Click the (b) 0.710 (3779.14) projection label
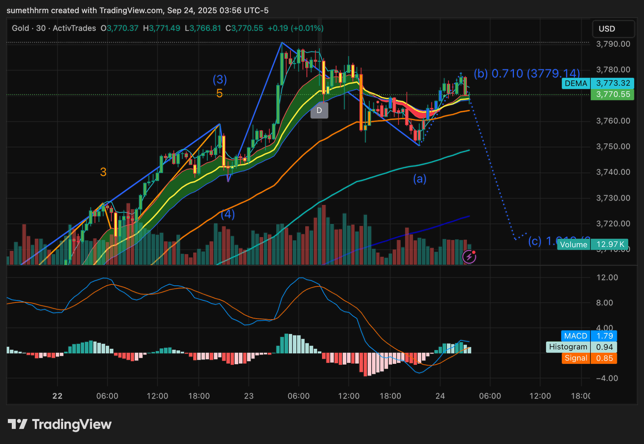The height and width of the screenshot is (444, 644). click(x=527, y=73)
